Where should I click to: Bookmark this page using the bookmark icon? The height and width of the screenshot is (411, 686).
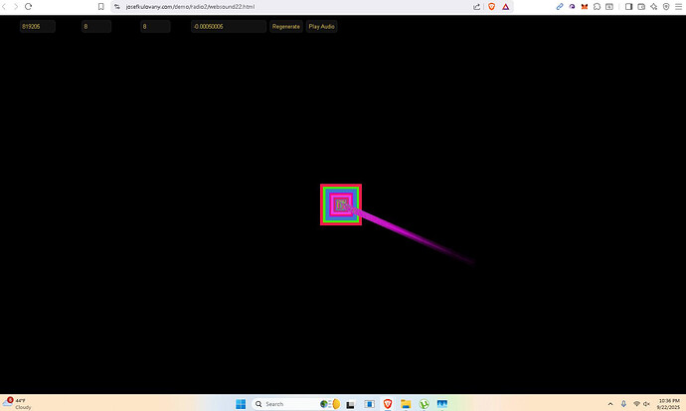(100, 6)
